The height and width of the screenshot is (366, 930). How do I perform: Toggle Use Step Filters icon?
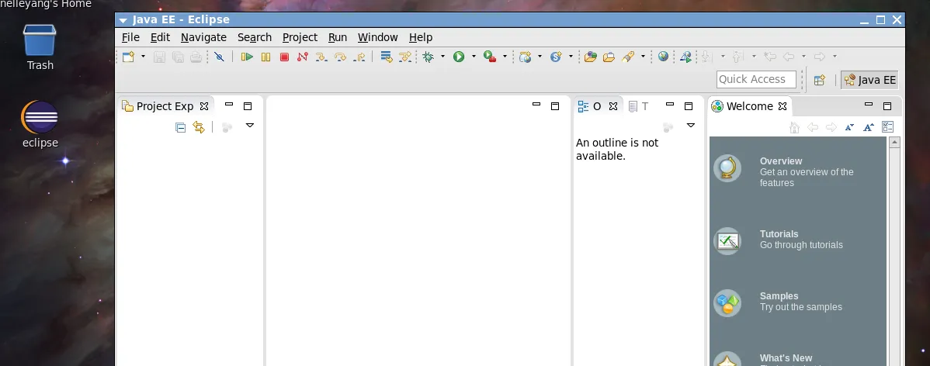pyautogui.click(x=405, y=57)
